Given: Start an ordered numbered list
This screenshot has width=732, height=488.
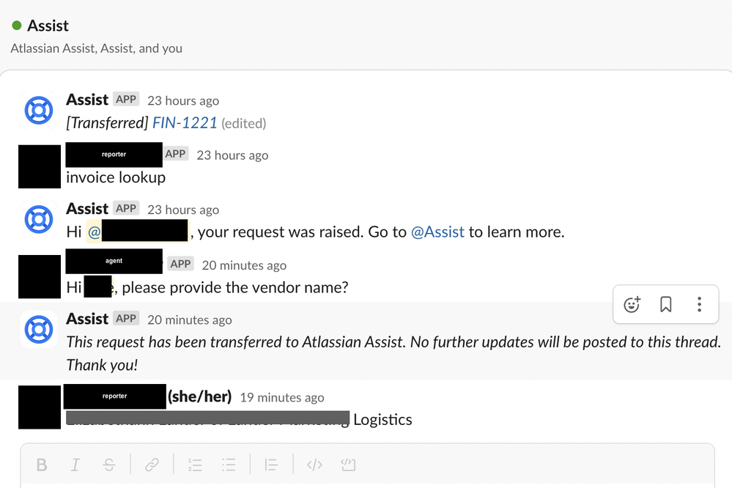Looking at the screenshot, I should 195,465.
